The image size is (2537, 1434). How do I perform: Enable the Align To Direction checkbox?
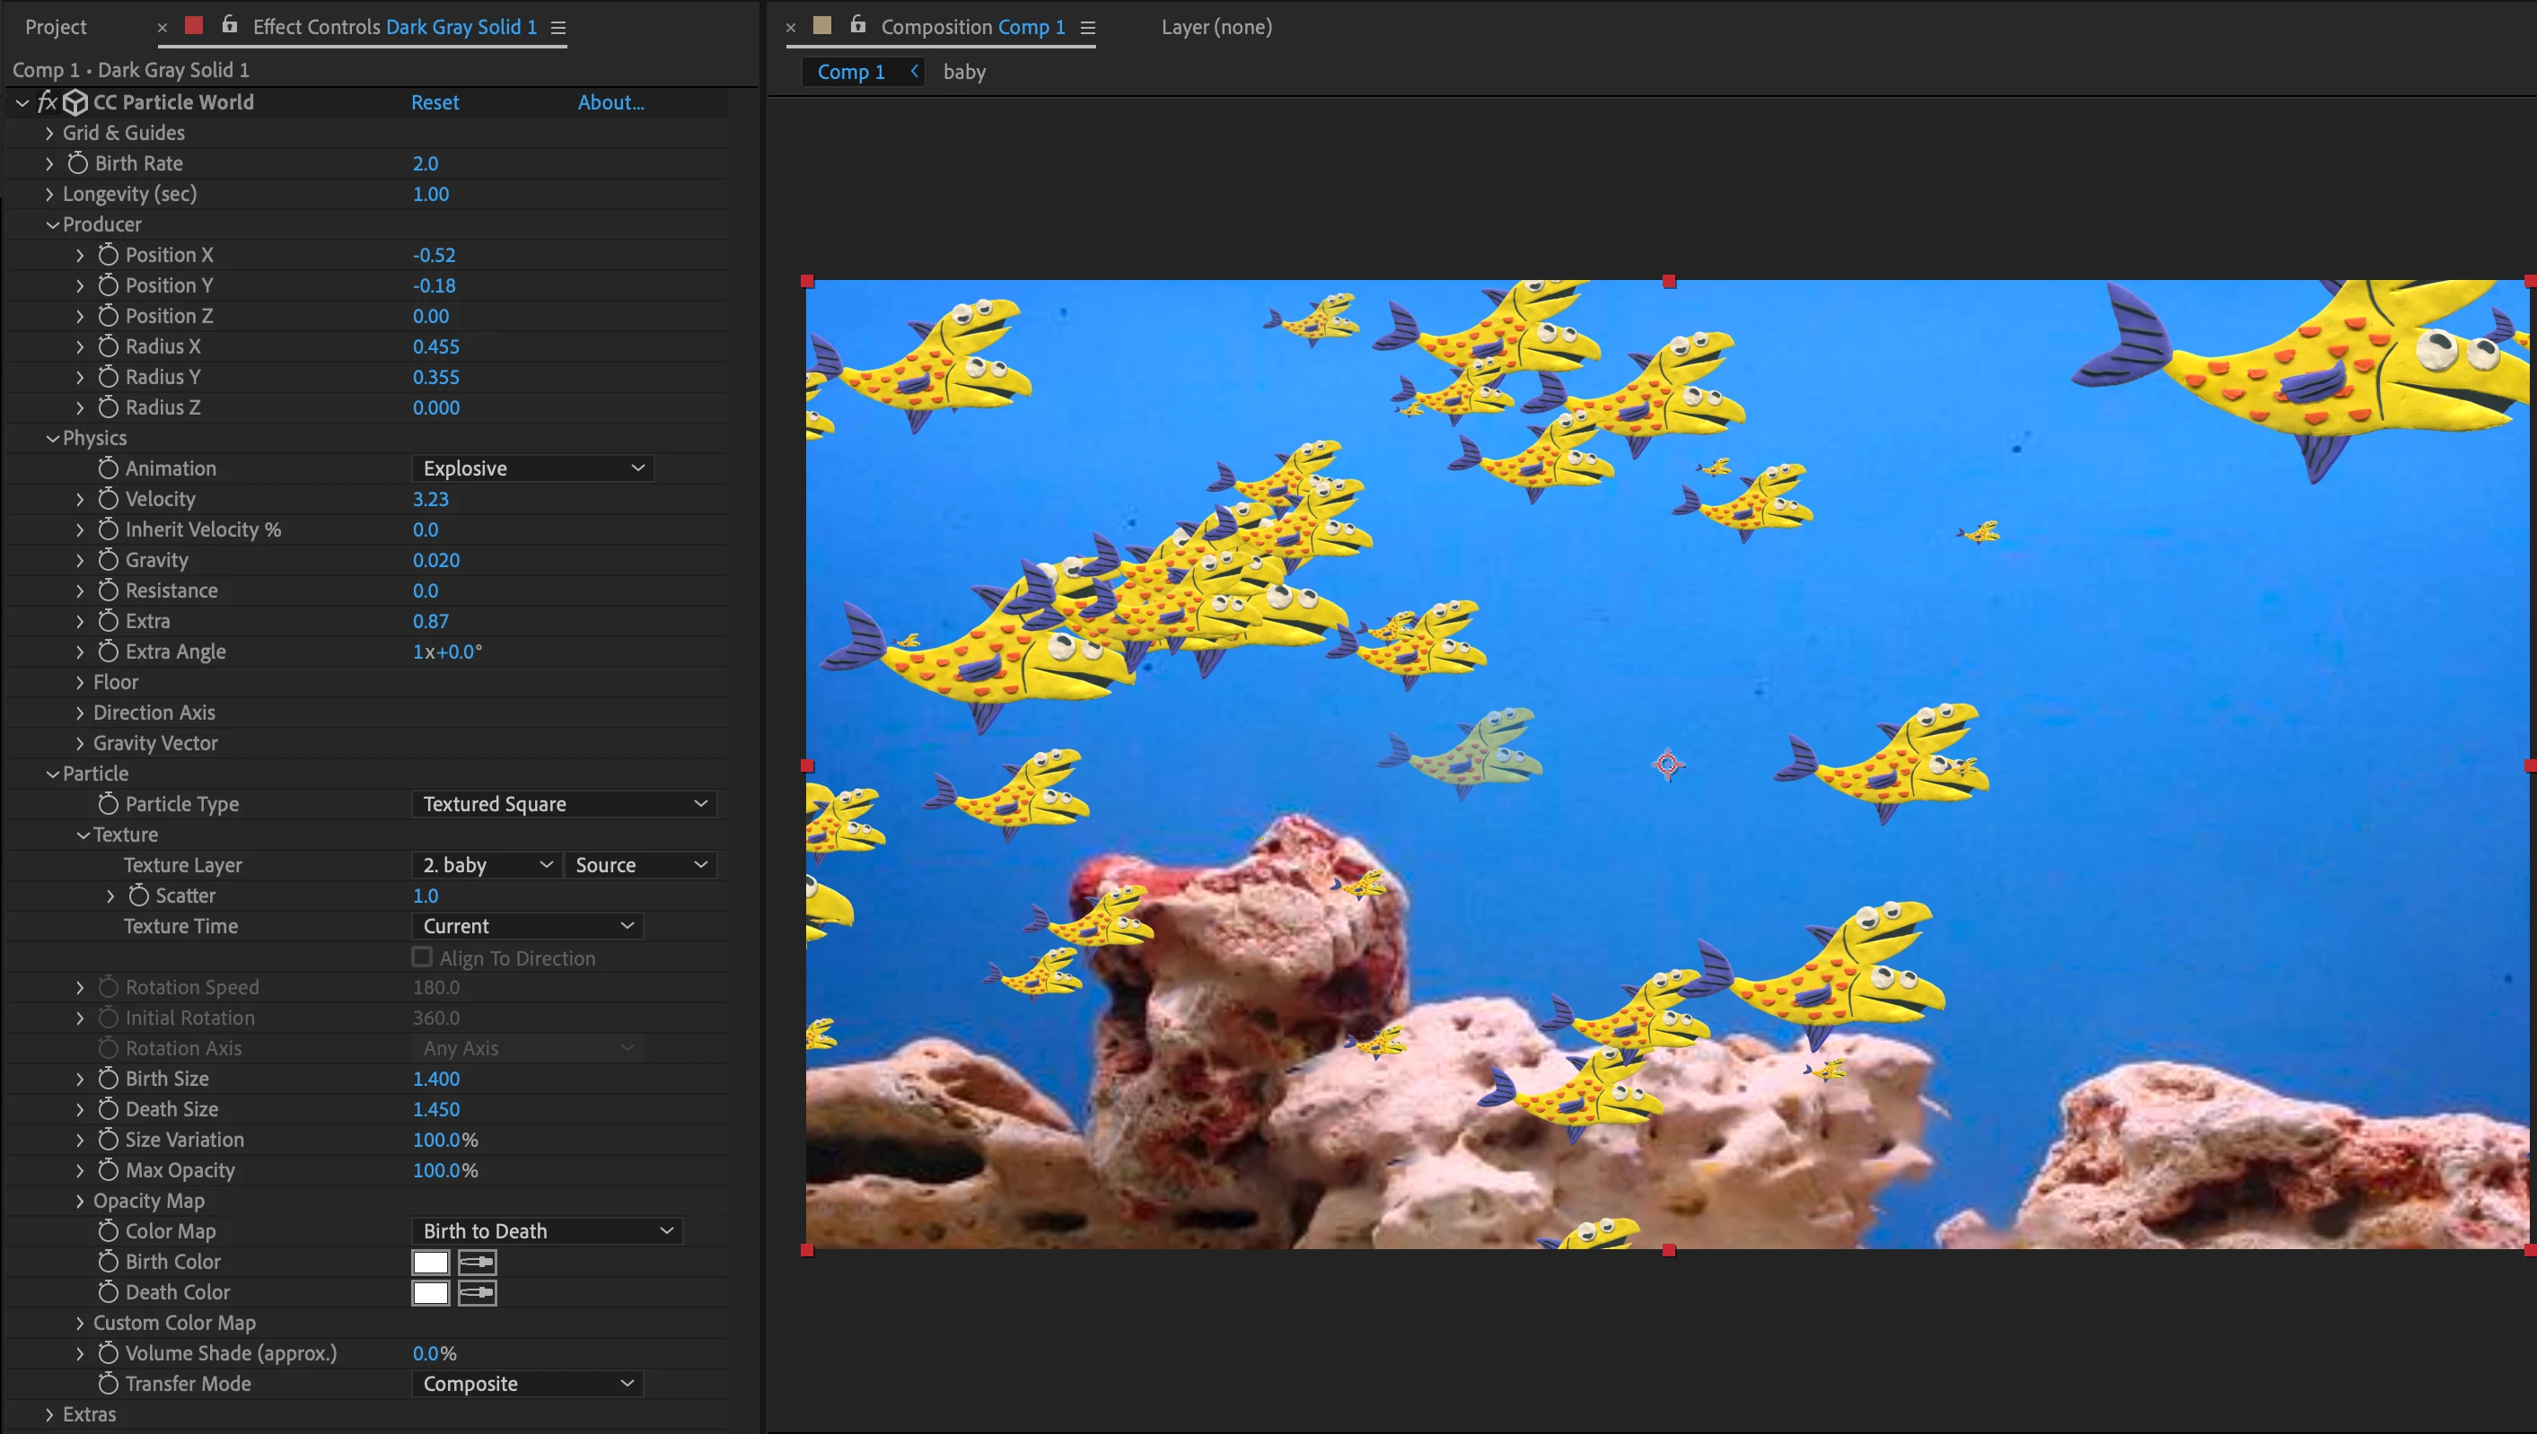pos(422,957)
